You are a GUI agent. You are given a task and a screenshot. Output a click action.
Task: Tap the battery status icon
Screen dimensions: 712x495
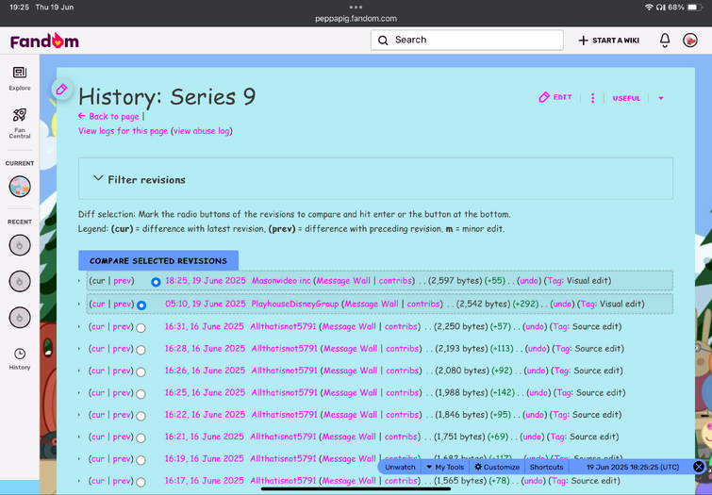pos(694,8)
